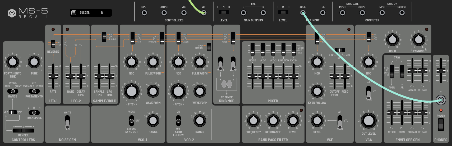Click the Controllers VCF jack
The width and height of the screenshot is (452, 146).
pyautogui.click(x=204, y=13)
